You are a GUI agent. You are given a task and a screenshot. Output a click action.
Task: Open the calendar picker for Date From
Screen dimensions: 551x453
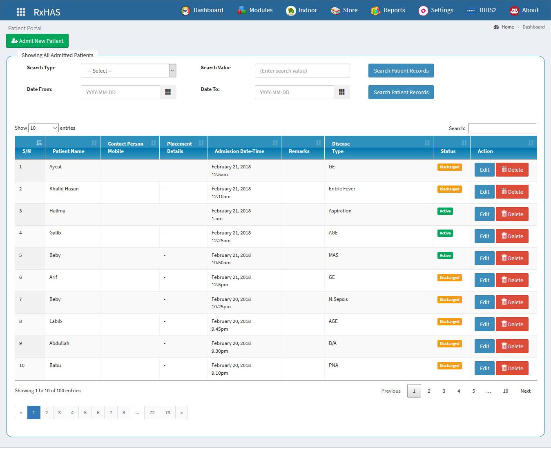(168, 92)
